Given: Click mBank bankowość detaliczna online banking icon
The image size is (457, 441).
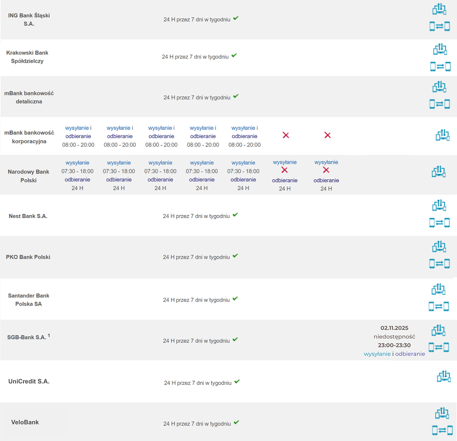Looking at the screenshot, I should point(439,87).
